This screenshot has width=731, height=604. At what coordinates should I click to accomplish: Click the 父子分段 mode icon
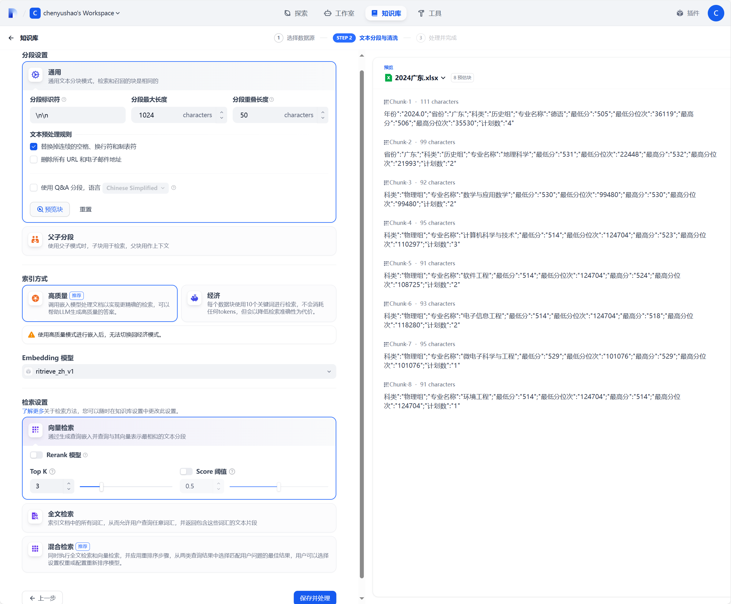[35, 240]
